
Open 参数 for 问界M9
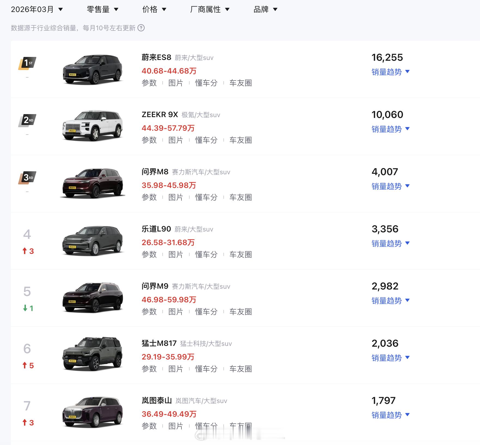tap(149, 312)
